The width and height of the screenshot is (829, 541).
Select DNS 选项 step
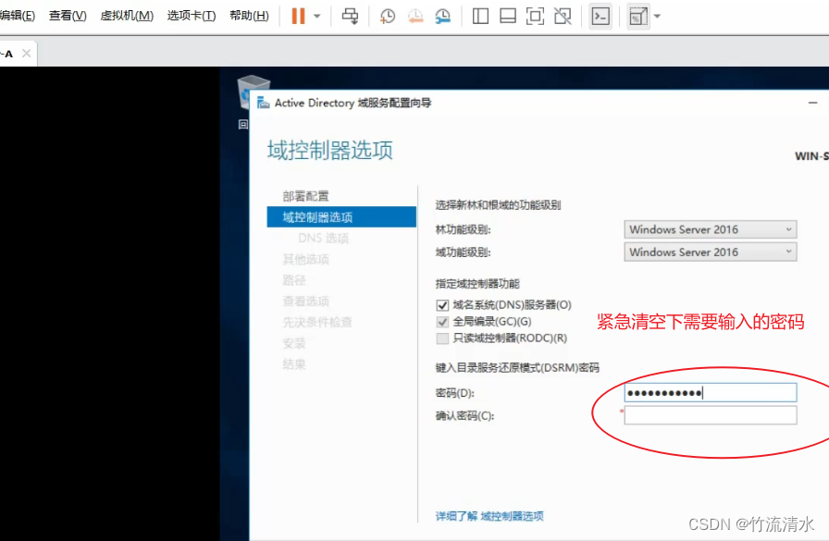324,239
